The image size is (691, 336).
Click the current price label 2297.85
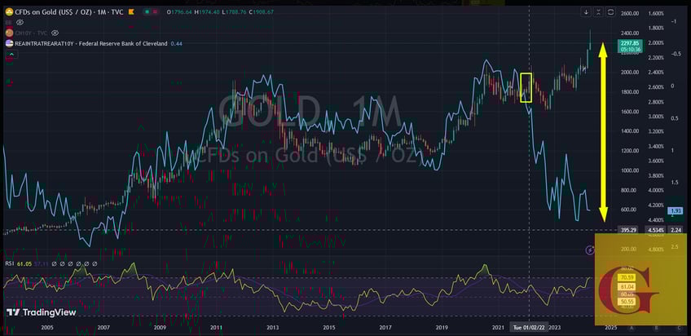tap(629, 43)
